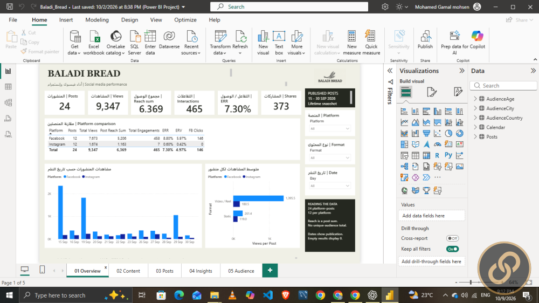Collapse the Visualizations pane

[462, 71]
